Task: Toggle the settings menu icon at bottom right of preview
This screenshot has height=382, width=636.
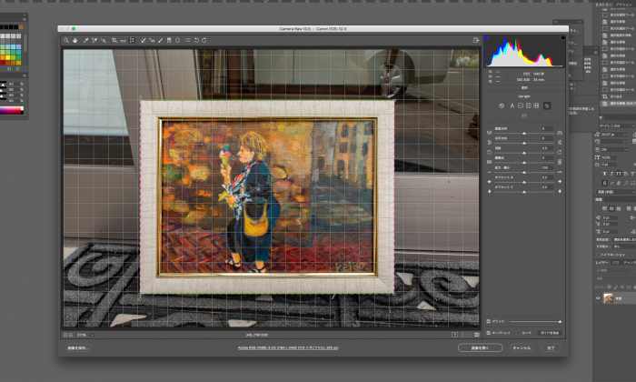Action: point(477,335)
